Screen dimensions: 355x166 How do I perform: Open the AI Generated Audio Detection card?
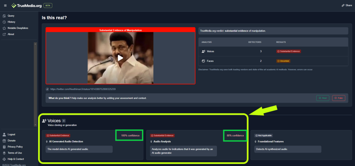point(93,145)
